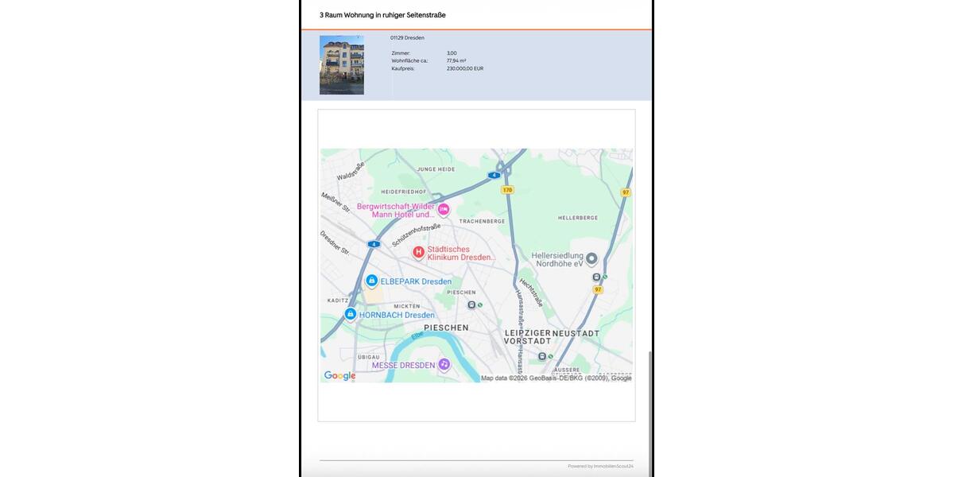Click the price value '230.000,00 EUR'
954x477 pixels.
(465, 68)
